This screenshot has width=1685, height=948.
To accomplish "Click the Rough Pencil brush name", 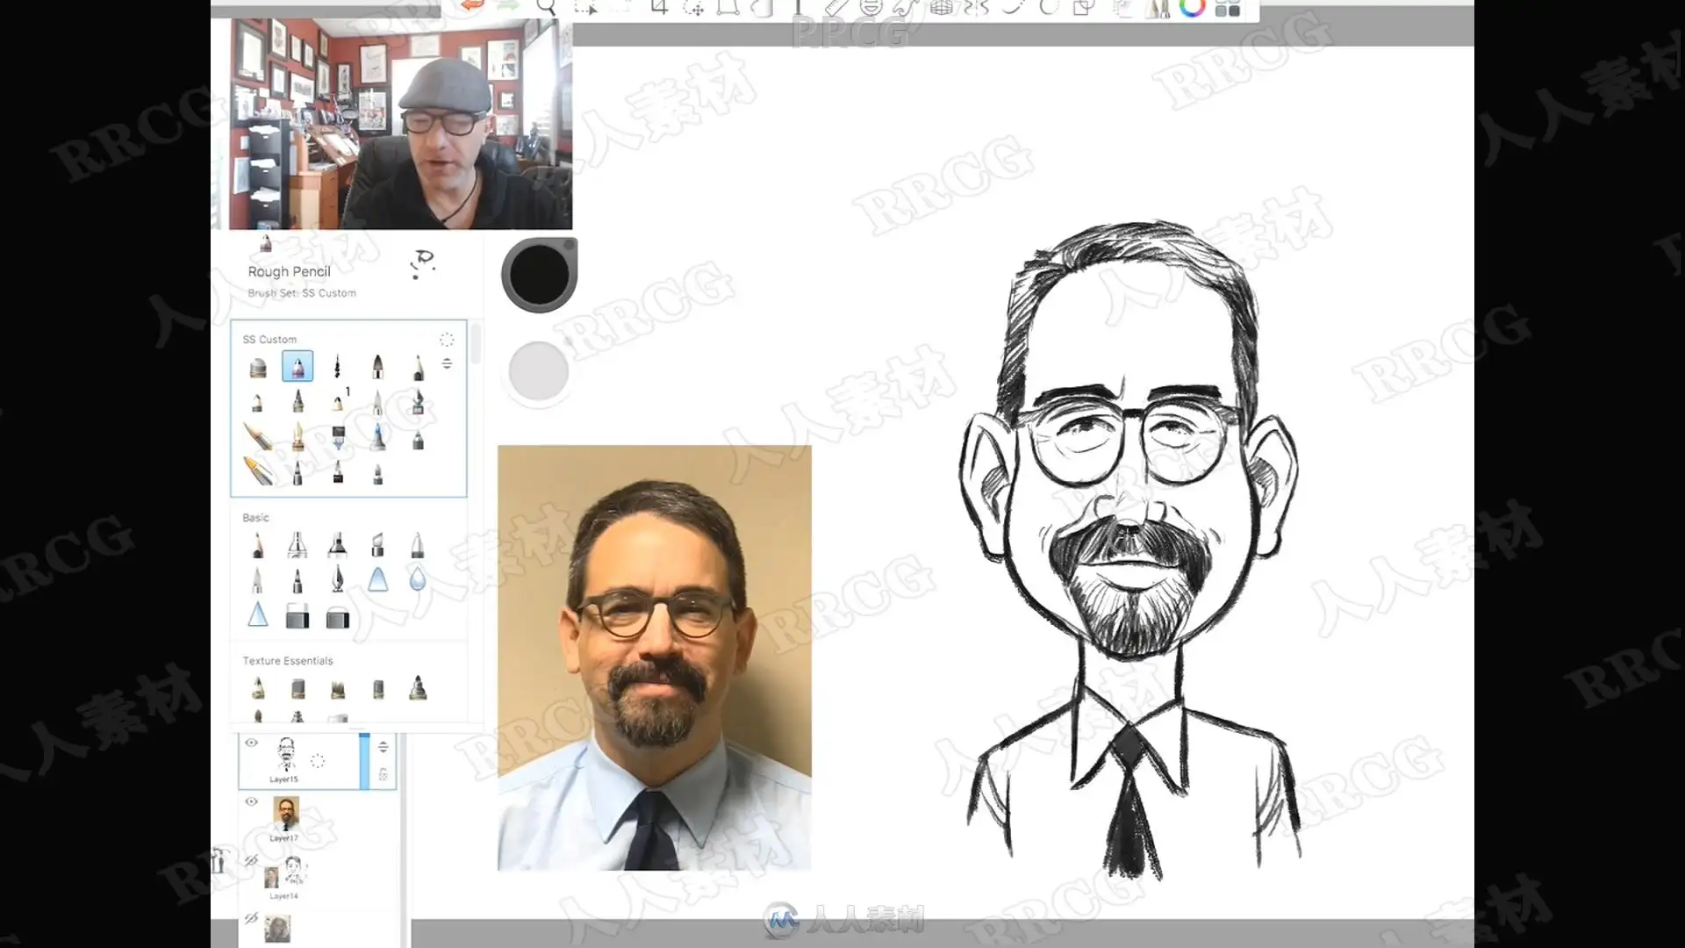I will coord(289,272).
